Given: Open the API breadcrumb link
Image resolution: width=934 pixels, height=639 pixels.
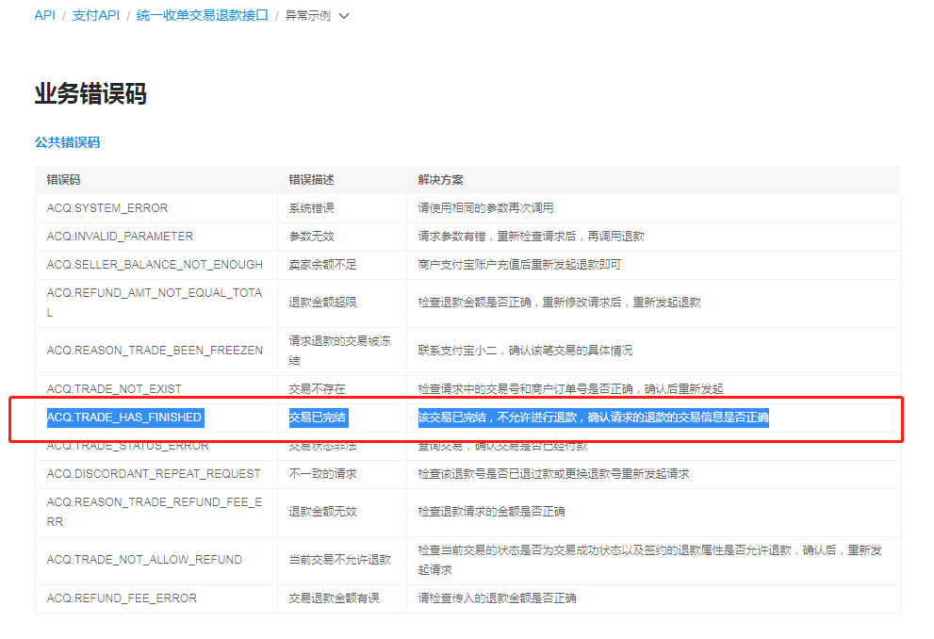Looking at the screenshot, I should click(44, 15).
